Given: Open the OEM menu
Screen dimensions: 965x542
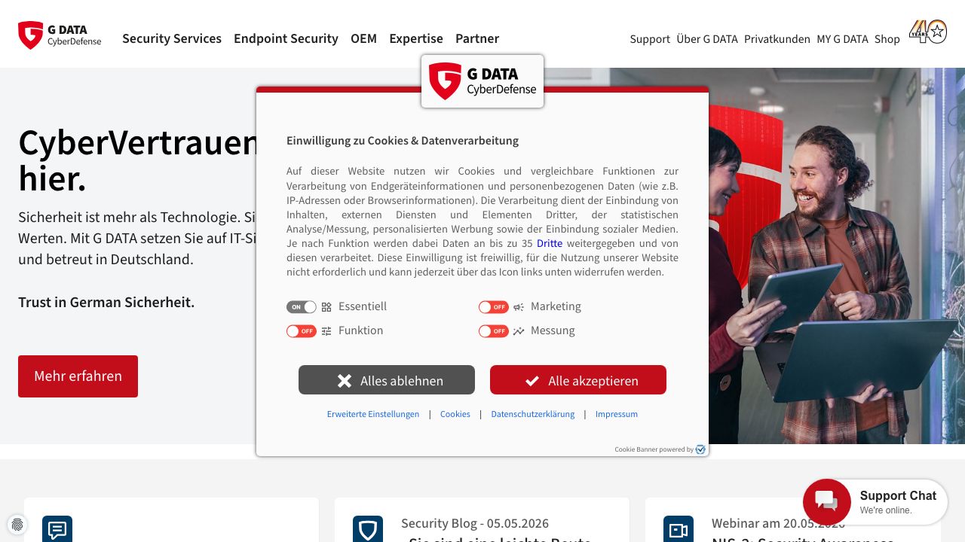Looking at the screenshot, I should [363, 38].
